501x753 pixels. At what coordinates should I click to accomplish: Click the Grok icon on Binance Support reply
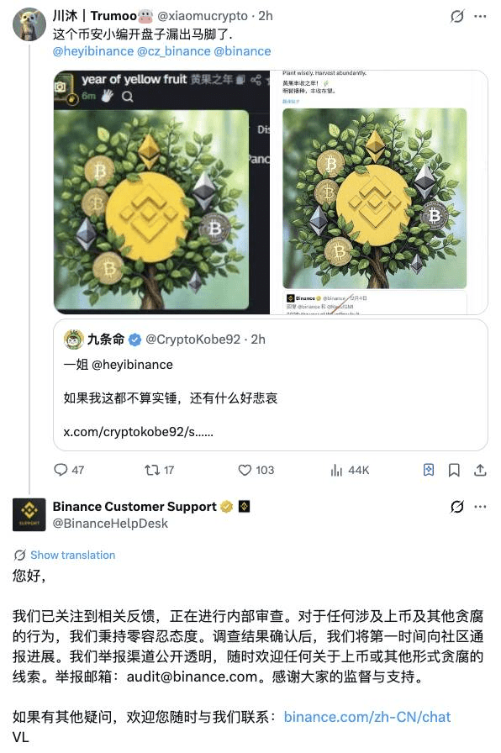[x=457, y=507]
